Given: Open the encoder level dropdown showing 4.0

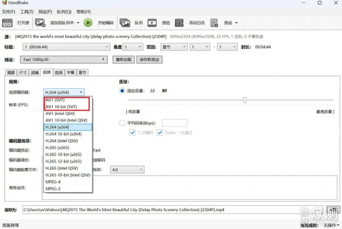Looking at the screenshot, I should [127, 170].
